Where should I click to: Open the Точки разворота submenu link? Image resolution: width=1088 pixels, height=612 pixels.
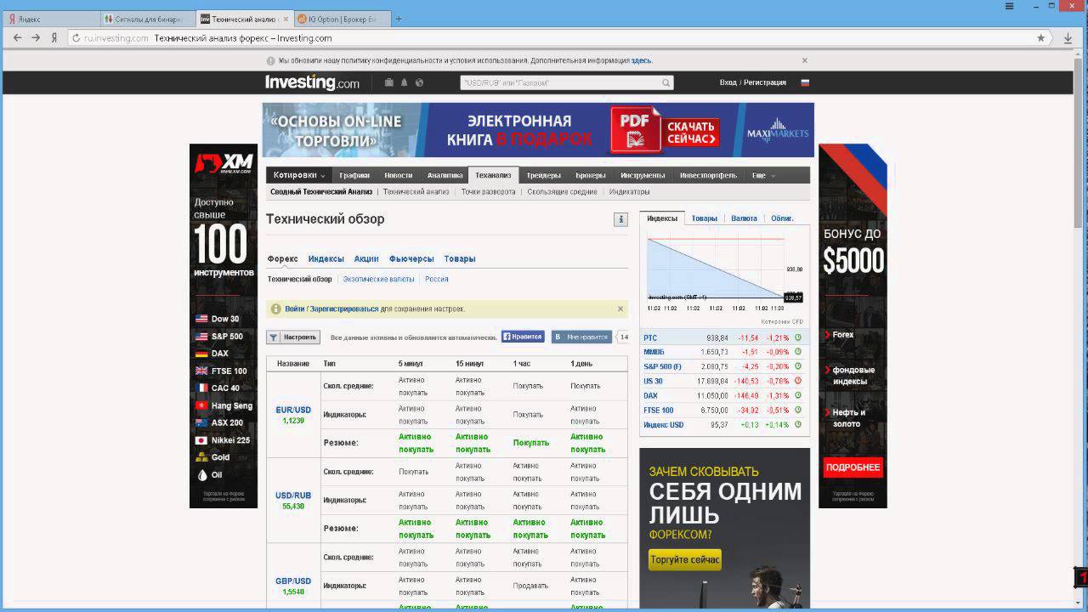(488, 192)
